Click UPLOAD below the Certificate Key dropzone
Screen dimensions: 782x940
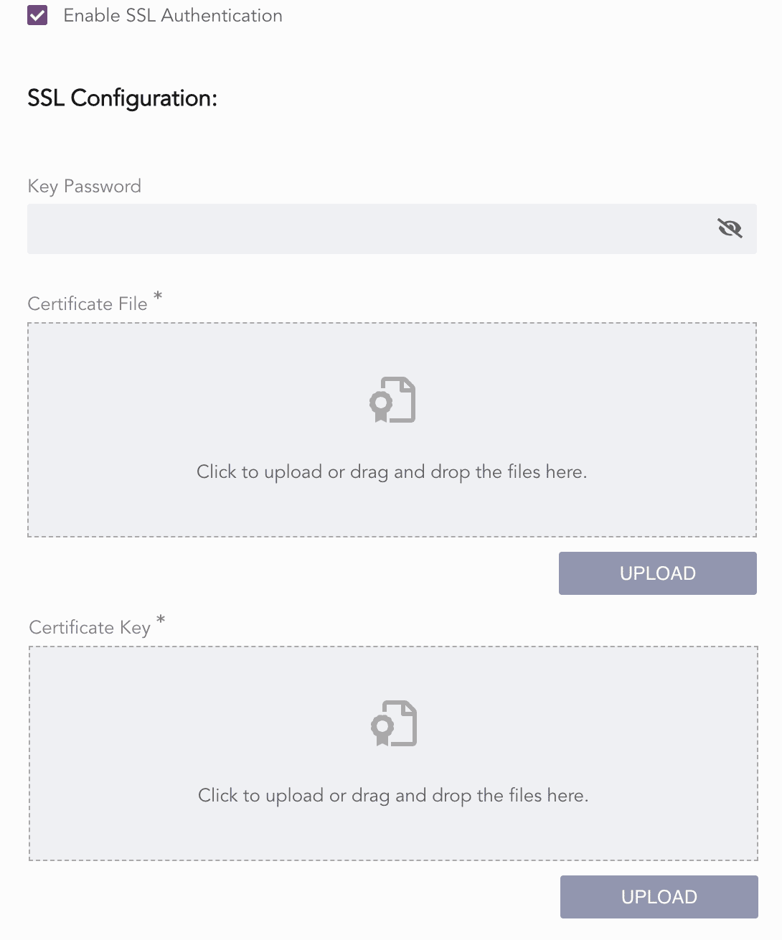[659, 896]
